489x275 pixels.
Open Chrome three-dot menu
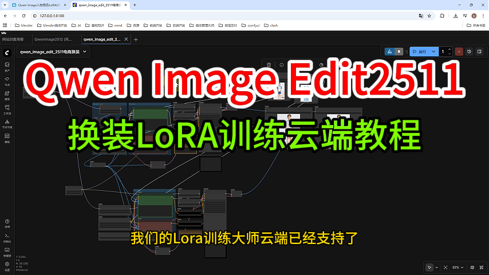pos(483,16)
